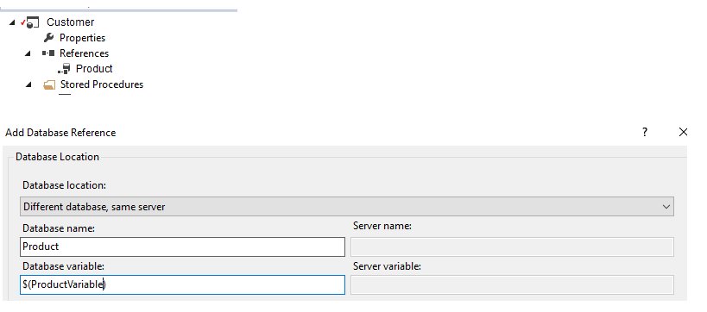This screenshot has width=707, height=312.
Task: Click the References node icon
Action: click(x=48, y=53)
